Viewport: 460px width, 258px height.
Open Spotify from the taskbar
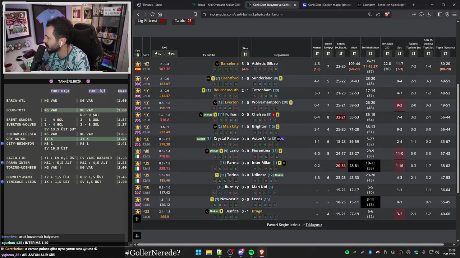tap(251, 252)
